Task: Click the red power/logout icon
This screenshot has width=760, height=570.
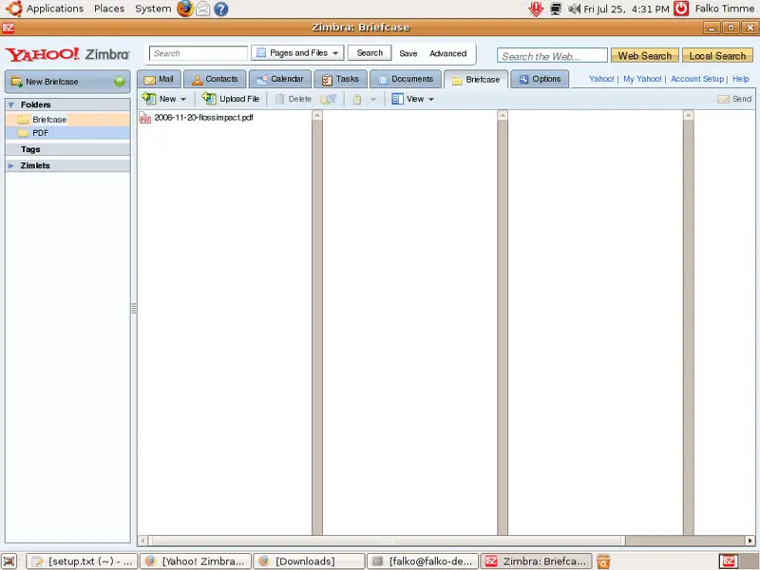Action: 681,9
